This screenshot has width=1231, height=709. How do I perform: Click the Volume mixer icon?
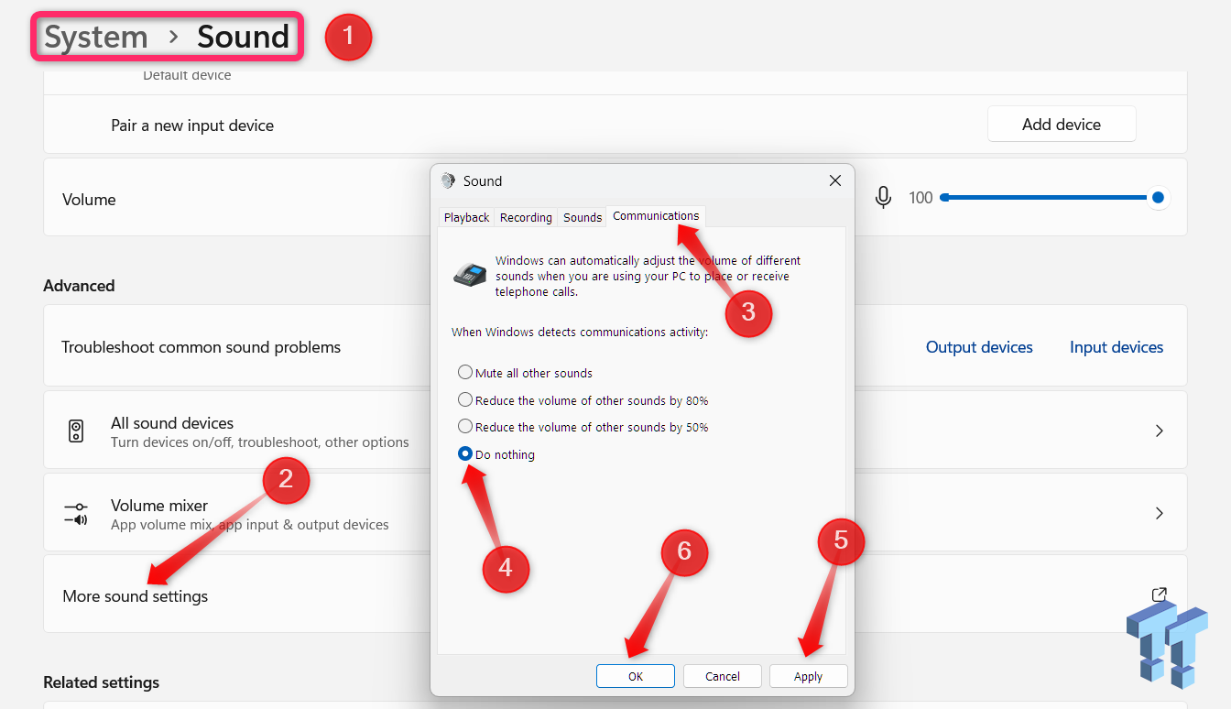pyautogui.click(x=76, y=514)
